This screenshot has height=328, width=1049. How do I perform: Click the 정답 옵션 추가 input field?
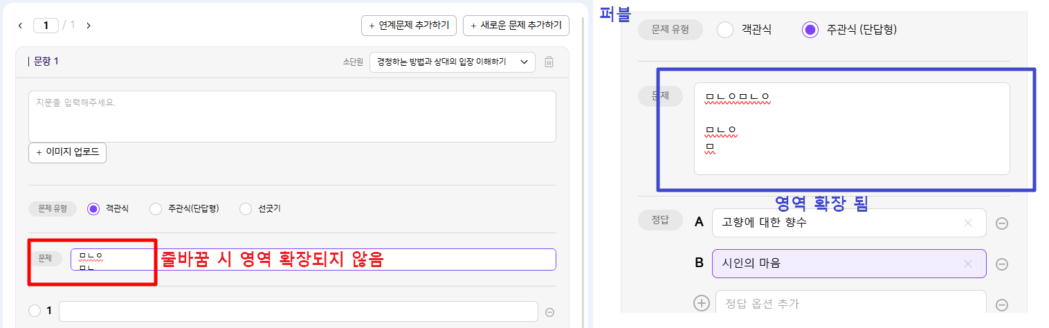849,304
